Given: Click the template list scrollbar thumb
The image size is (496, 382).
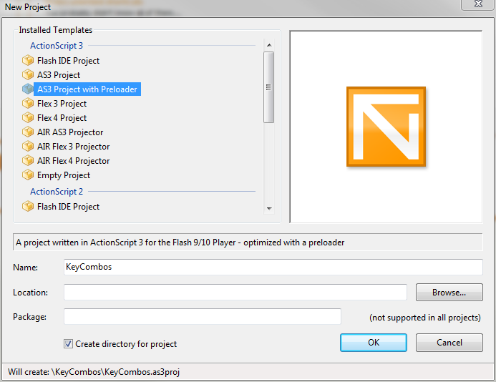Looking at the screenshot, I should [x=269, y=87].
